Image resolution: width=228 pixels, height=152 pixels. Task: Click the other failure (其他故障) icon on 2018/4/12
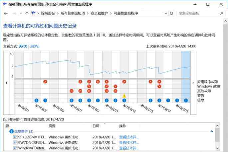pos(115,91)
